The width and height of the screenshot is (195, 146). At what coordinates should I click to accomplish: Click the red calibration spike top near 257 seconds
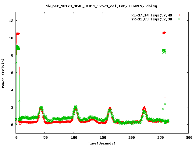164,33
